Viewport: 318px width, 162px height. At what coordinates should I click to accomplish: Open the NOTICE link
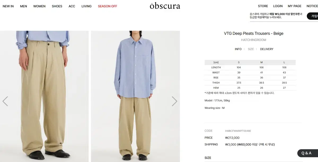312,6
